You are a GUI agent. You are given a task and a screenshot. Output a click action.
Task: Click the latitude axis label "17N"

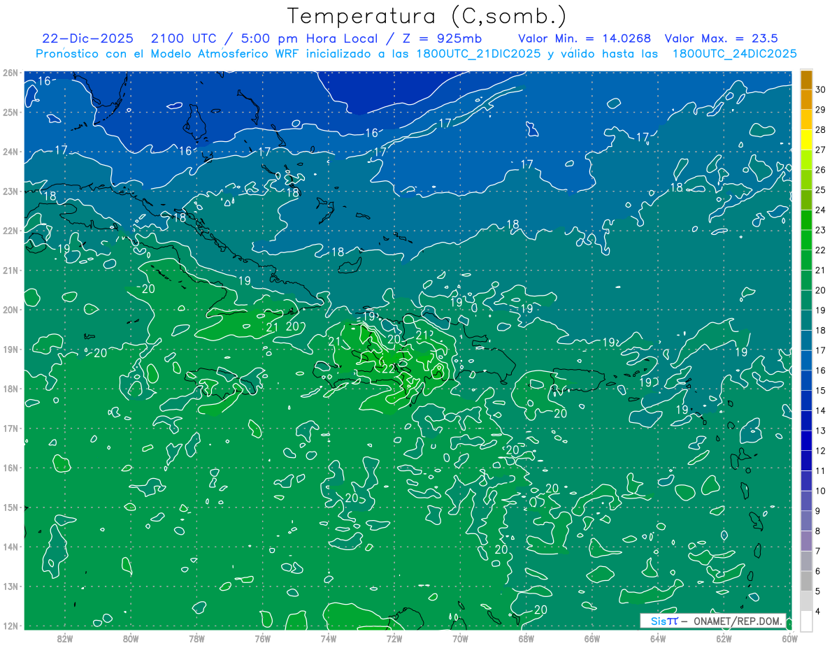pos(10,428)
